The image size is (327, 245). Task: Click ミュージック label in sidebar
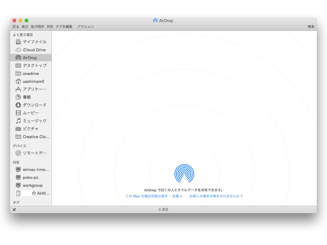point(35,121)
